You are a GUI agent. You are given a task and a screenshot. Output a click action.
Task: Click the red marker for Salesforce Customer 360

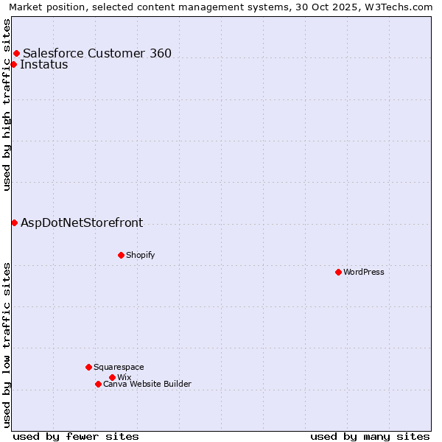(x=16, y=53)
